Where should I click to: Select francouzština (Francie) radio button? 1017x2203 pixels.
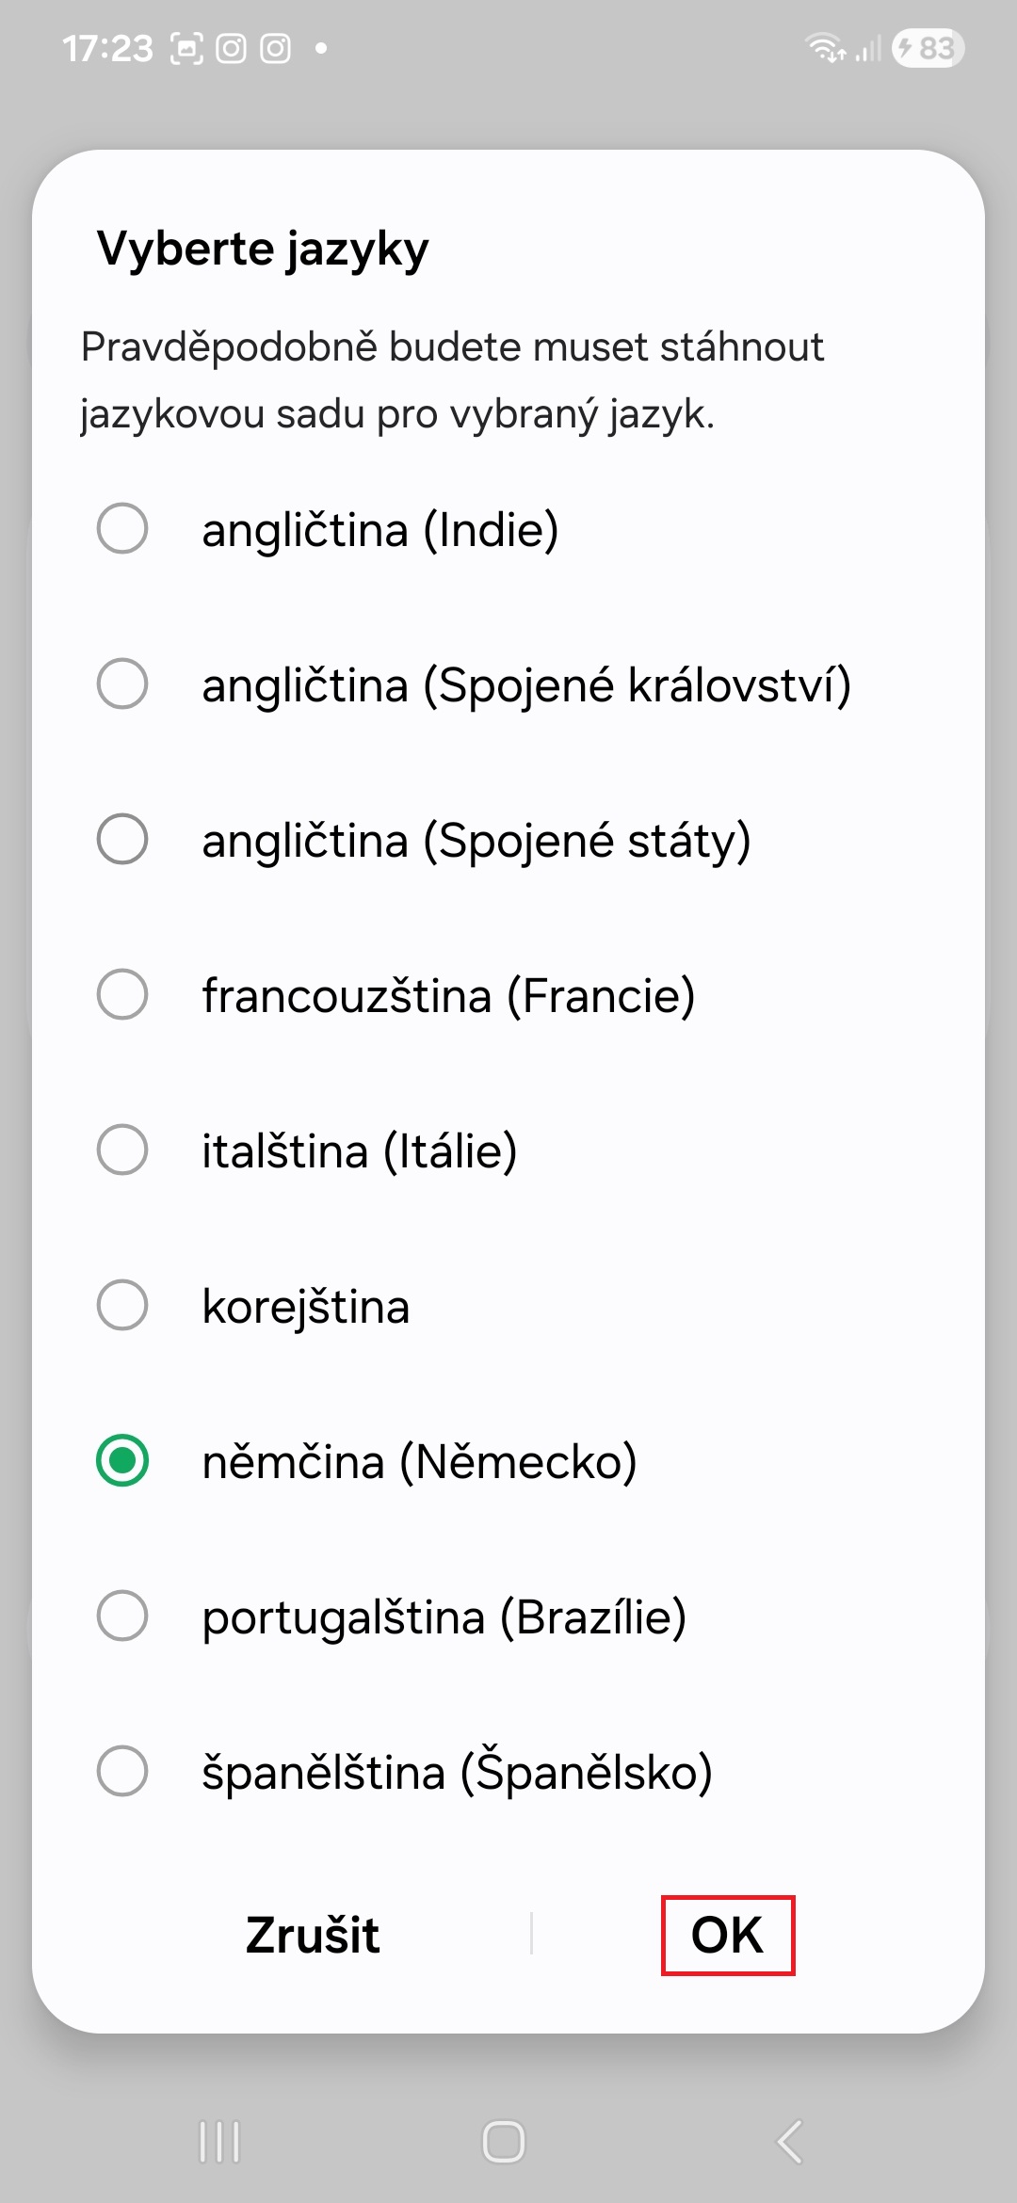coord(122,994)
